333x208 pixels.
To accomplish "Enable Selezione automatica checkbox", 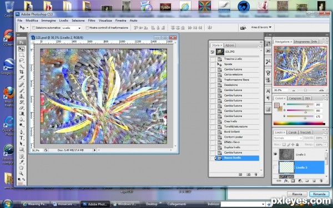I will 33,28.
